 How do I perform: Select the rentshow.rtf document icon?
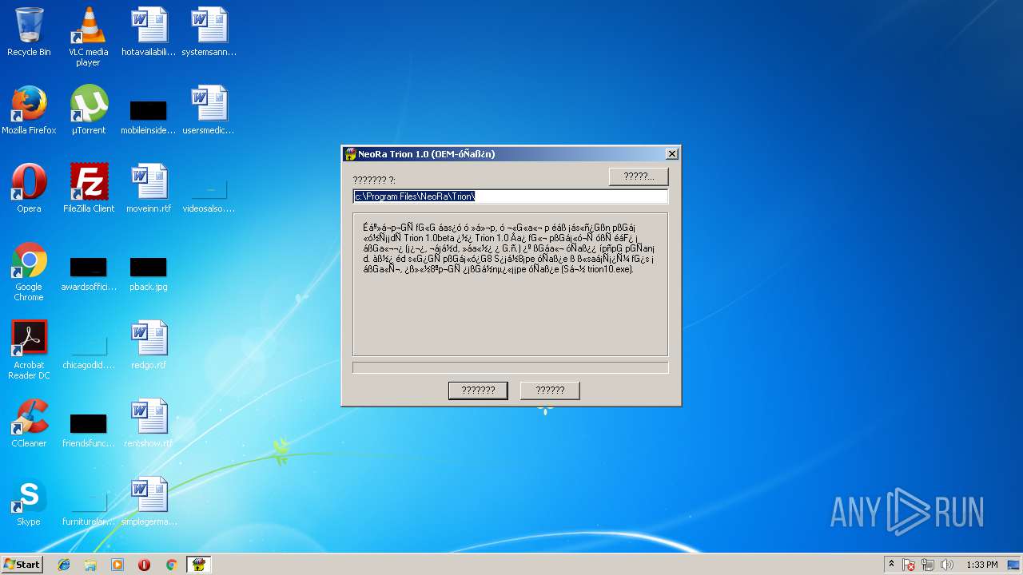(149, 423)
